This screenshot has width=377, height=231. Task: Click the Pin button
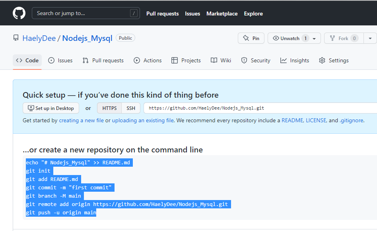251,38
